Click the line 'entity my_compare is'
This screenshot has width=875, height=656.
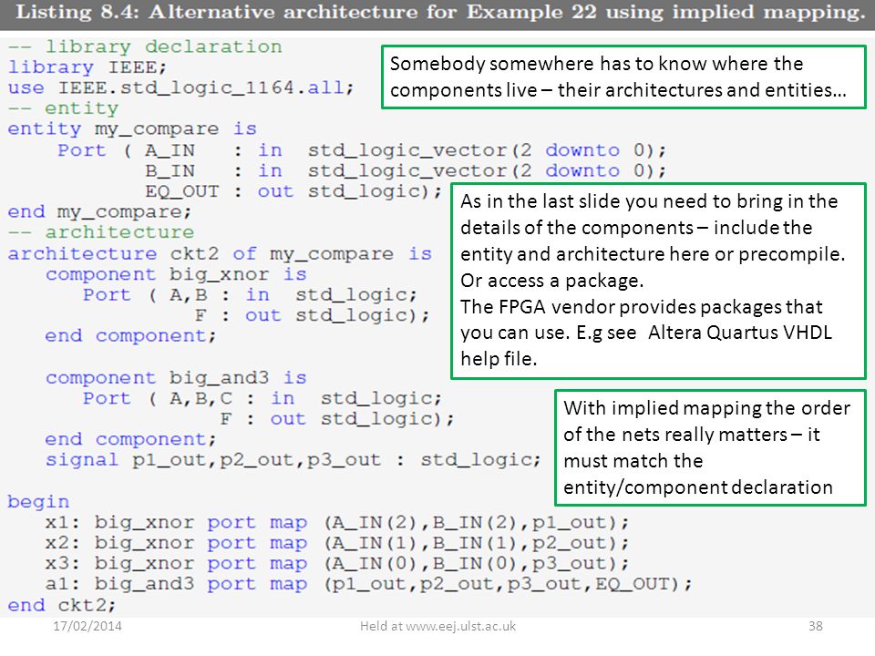[x=132, y=129]
